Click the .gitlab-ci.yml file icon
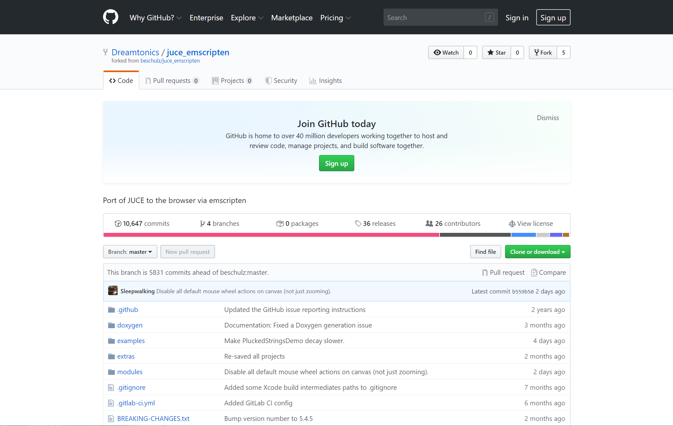The width and height of the screenshot is (673, 426). click(x=111, y=403)
